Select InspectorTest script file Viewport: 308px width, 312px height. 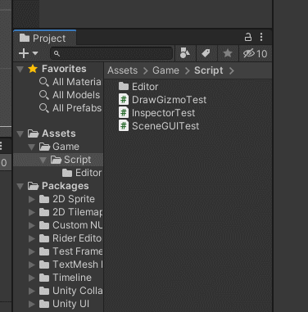157,113
